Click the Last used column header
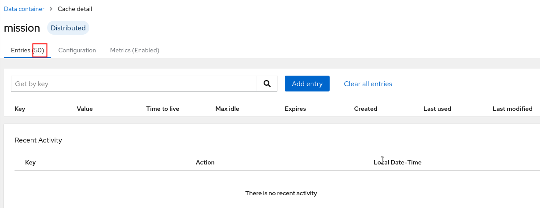This screenshot has height=208, width=540. click(x=437, y=109)
